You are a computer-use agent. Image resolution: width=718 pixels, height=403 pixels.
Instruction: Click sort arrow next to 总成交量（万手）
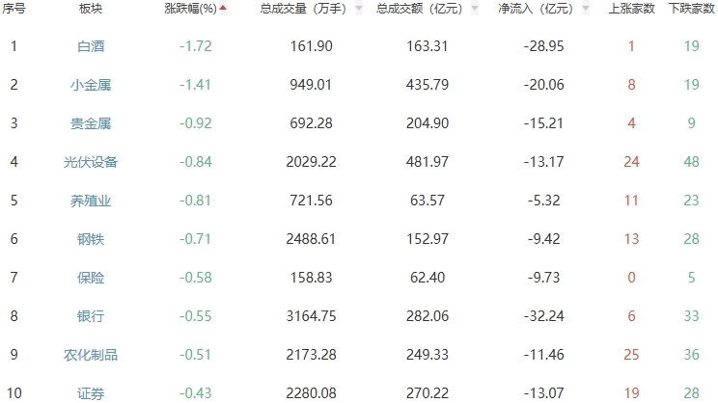click(x=359, y=9)
